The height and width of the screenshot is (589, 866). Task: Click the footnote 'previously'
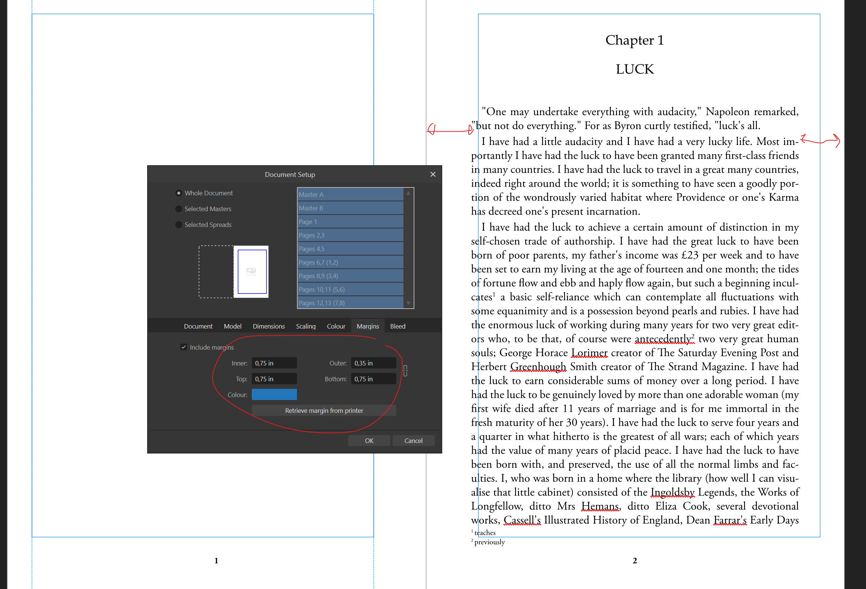click(x=490, y=542)
